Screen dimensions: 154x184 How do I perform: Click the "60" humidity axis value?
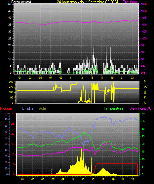(x=6, y=138)
